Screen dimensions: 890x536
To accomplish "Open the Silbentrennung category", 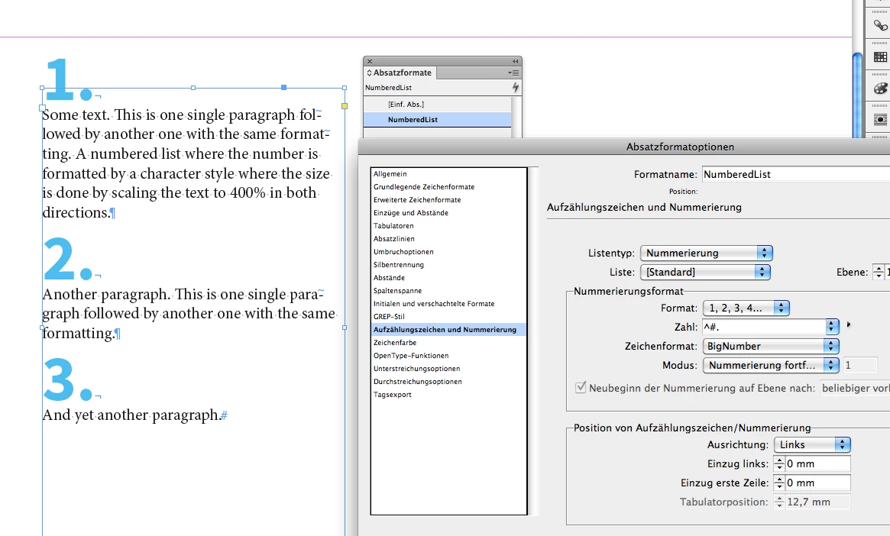I will (x=448, y=265).
